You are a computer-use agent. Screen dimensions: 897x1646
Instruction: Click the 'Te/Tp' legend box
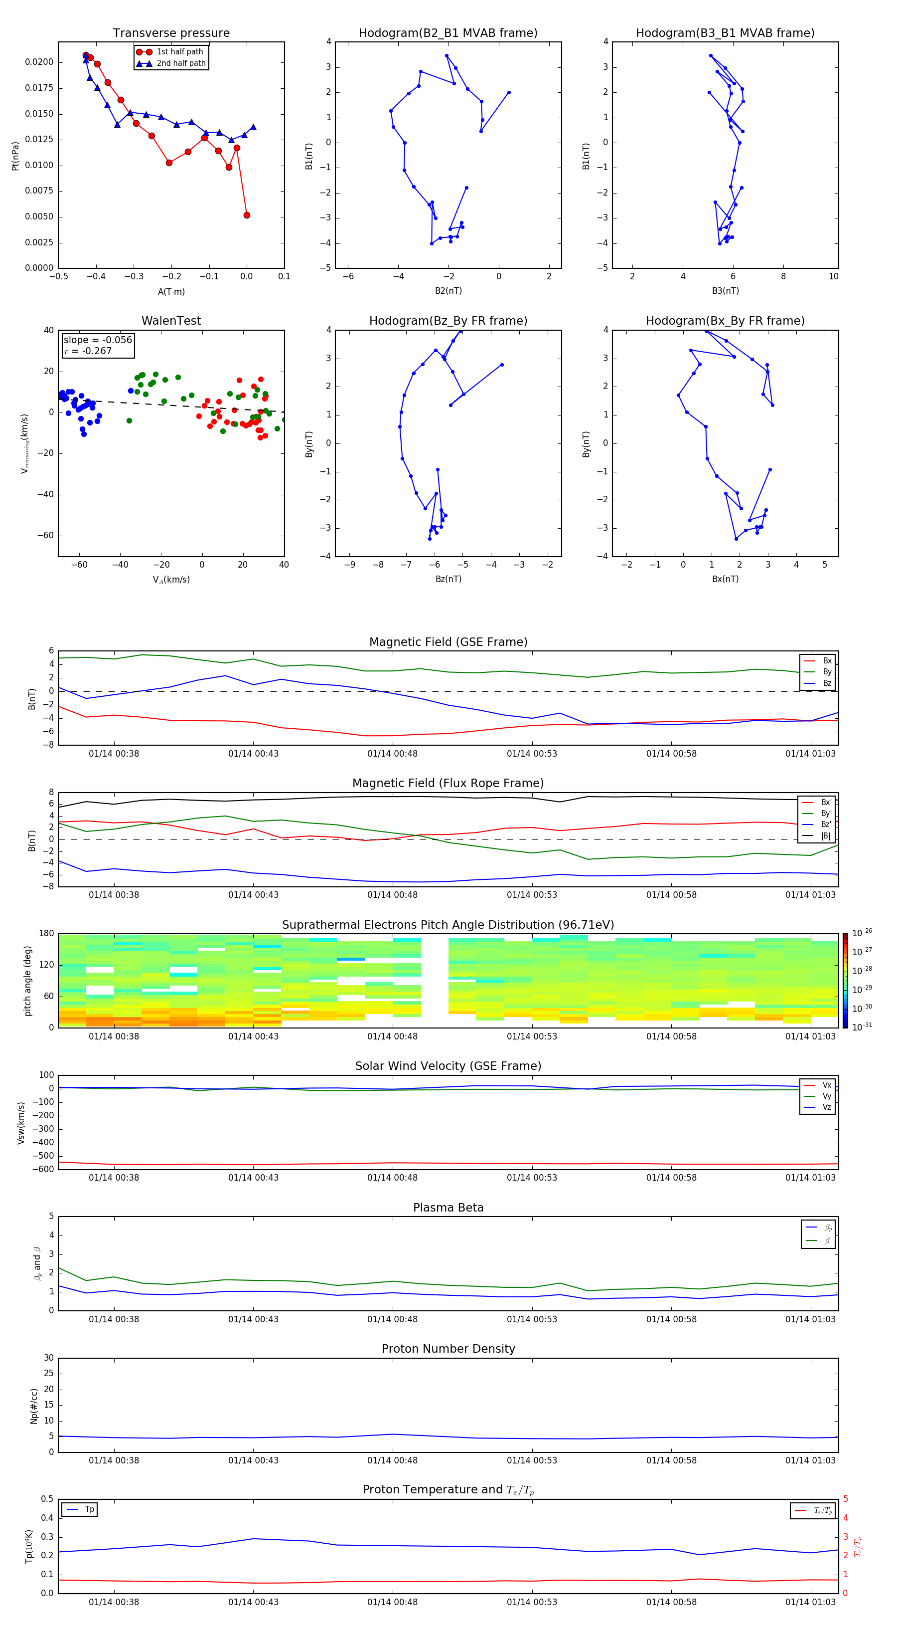pos(813,1510)
